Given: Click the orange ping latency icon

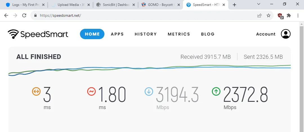Looking at the screenshot, I should (x=36, y=91).
